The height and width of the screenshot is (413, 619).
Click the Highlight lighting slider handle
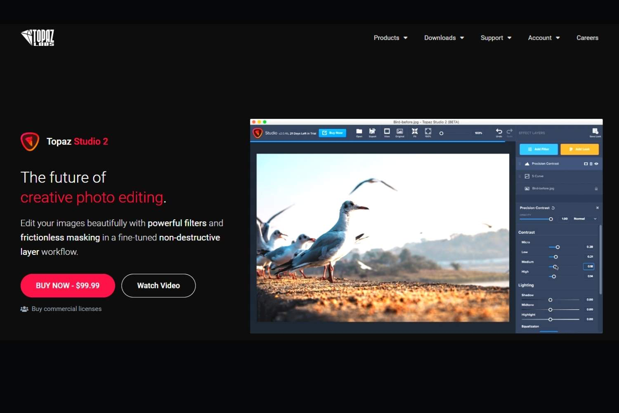click(x=550, y=320)
